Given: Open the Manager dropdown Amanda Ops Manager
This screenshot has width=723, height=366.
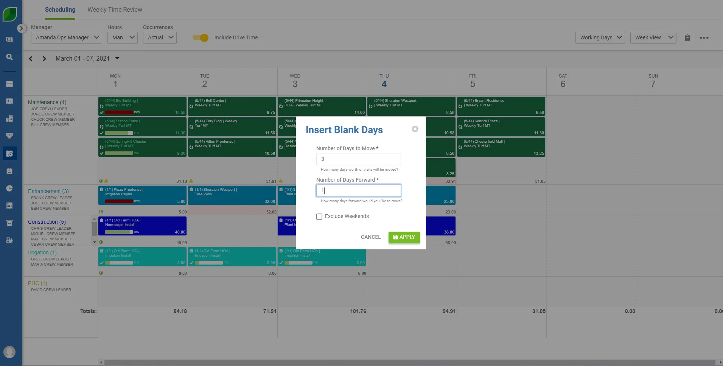Looking at the screenshot, I should pos(66,37).
